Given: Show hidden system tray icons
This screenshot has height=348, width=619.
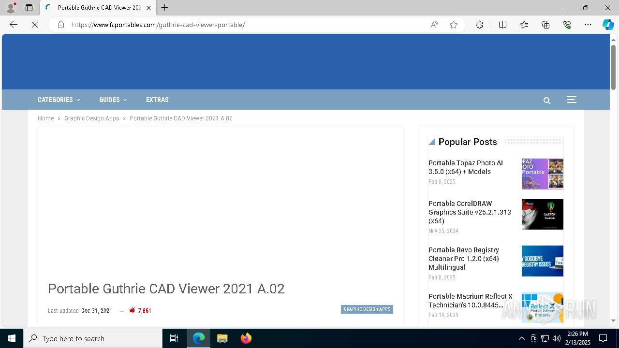Looking at the screenshot, I should click(x=521, y=338).
